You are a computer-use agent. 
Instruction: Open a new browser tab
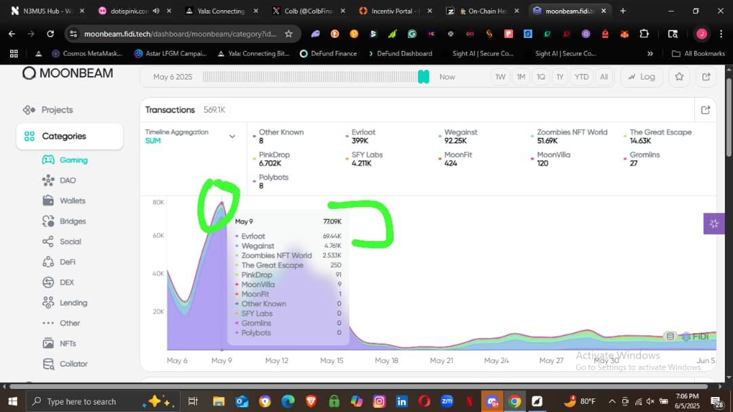click(x=623, y=11)
